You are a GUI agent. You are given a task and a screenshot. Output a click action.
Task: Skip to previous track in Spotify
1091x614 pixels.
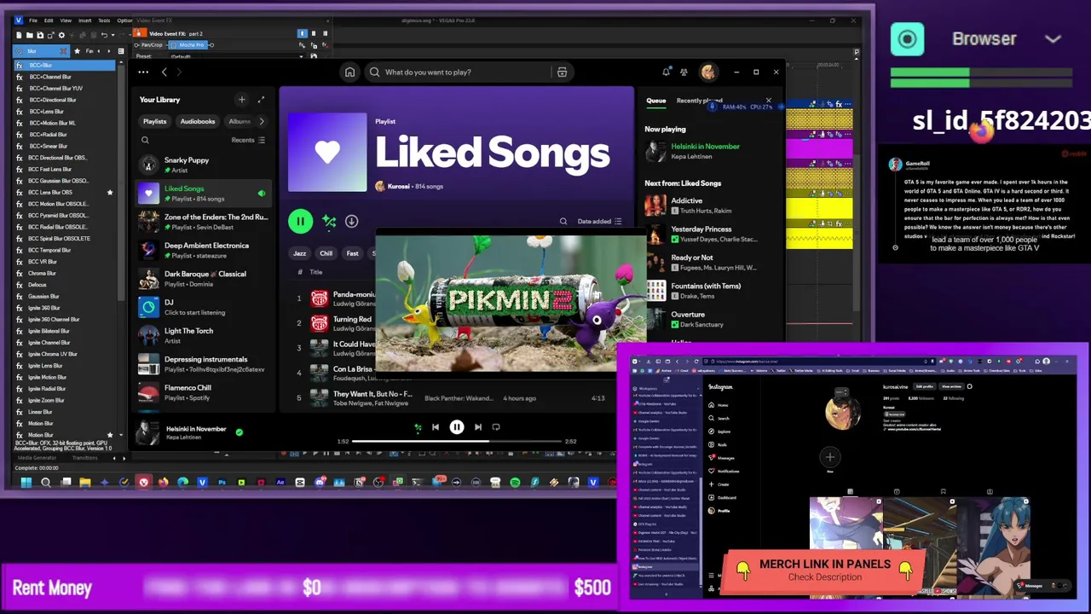(436, 427)
